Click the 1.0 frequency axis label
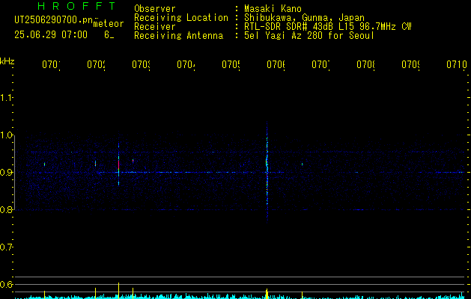Image resolution: width=471 pixels, height=299 pixels. pos(6,135)
